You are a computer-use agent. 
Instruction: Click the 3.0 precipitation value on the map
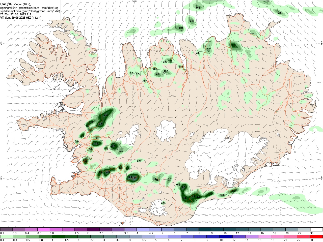(x=108, y=172)
